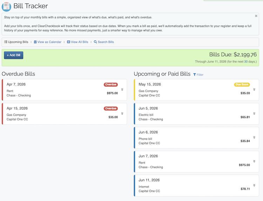263x201 pixels.
Task: Click the $35.84 amount
Action: tap(245, 141)
